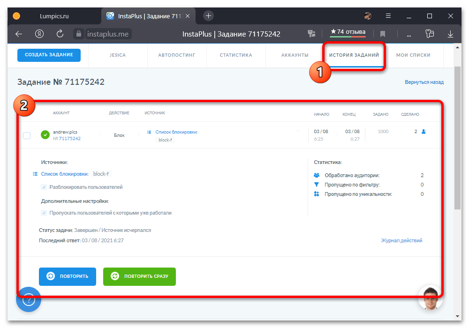Open the browser downloads arrow icon
469x328 pixels.
coord(451,34)
